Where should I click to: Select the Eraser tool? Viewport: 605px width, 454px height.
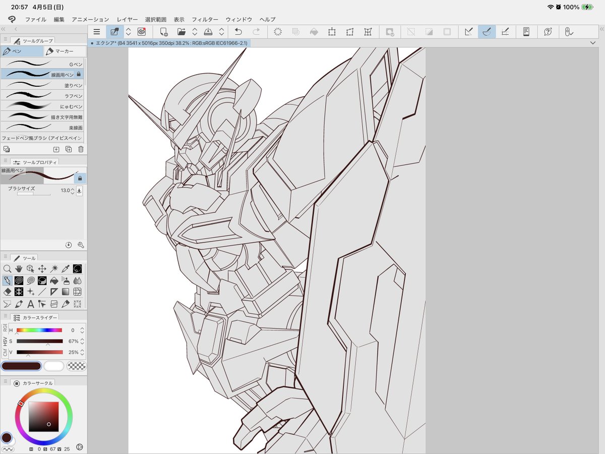(7, 292)
